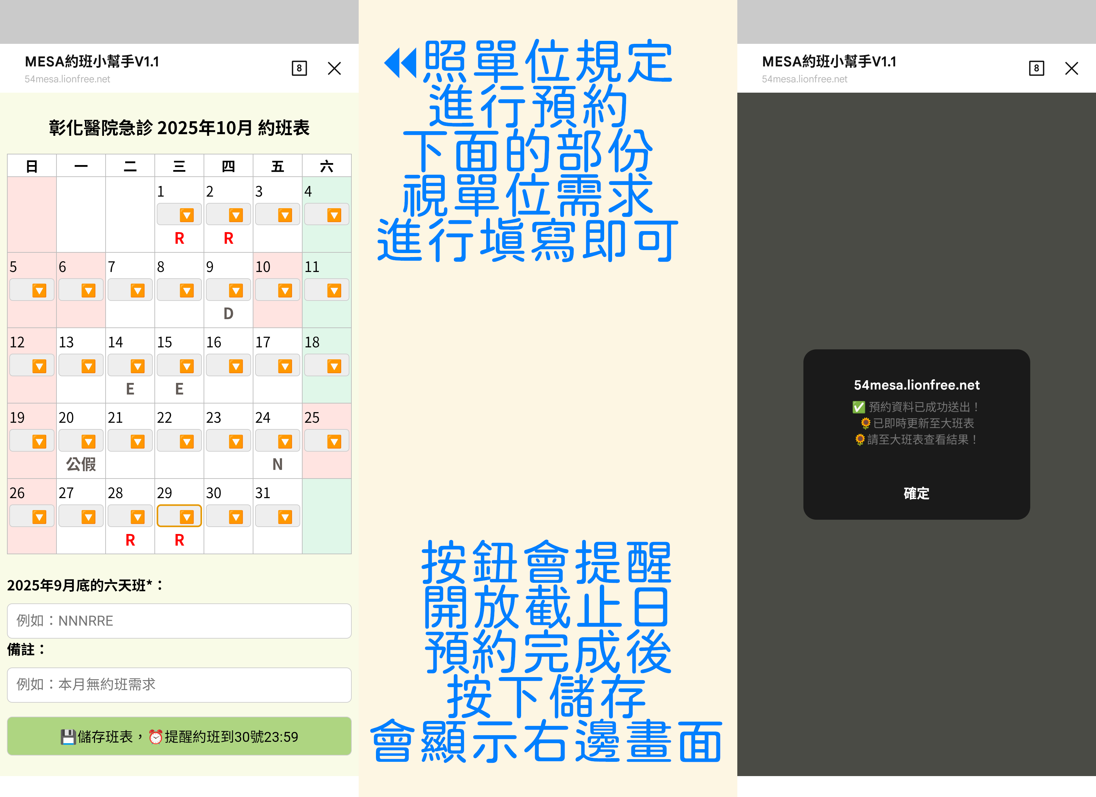Open shift dropdown for October 6

click(81, 290)
